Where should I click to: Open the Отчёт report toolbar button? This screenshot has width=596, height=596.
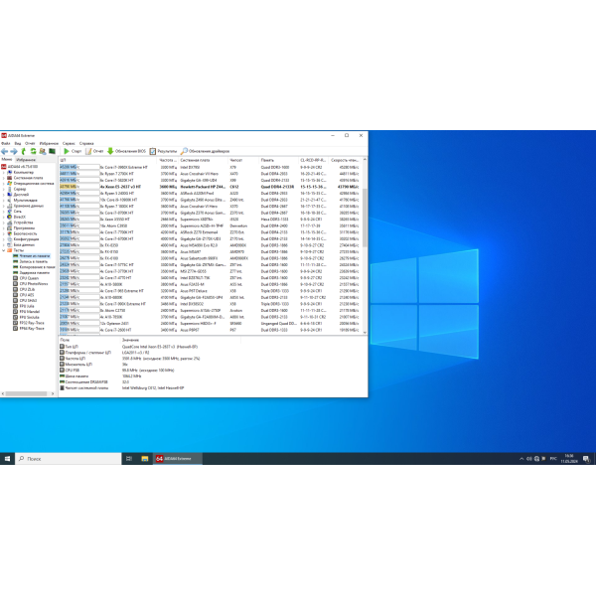point(94,151)
